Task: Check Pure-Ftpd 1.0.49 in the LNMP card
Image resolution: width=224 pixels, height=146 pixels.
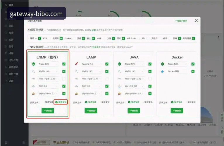Action: coord(64,79)
